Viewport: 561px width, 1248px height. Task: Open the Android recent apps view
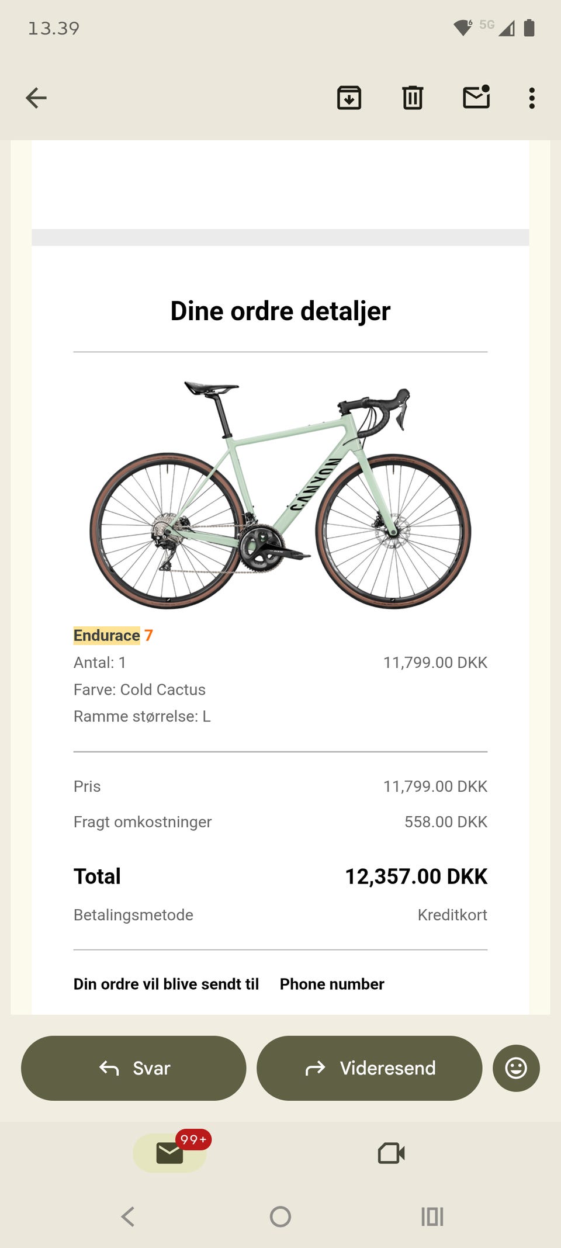(x=432, y=1216)
